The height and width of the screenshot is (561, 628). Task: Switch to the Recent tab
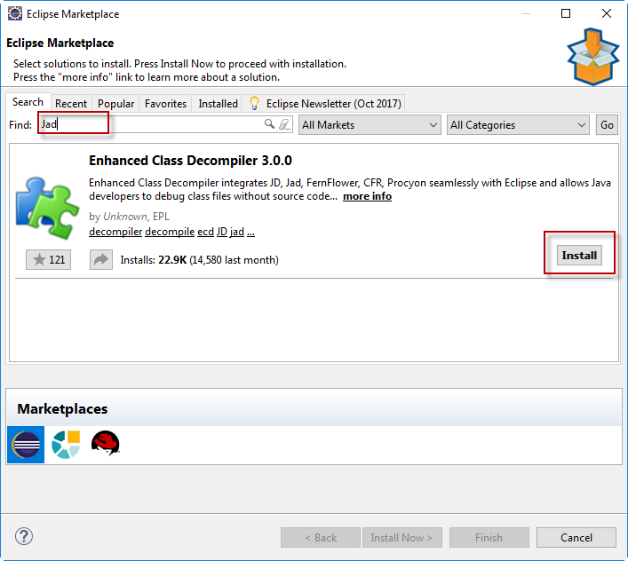(x=71, y=104)
